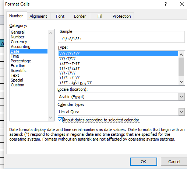This screenshot has height=169, width=187.
Task: Click Category list scroll down arrow
Action: (x=50, y=118)
